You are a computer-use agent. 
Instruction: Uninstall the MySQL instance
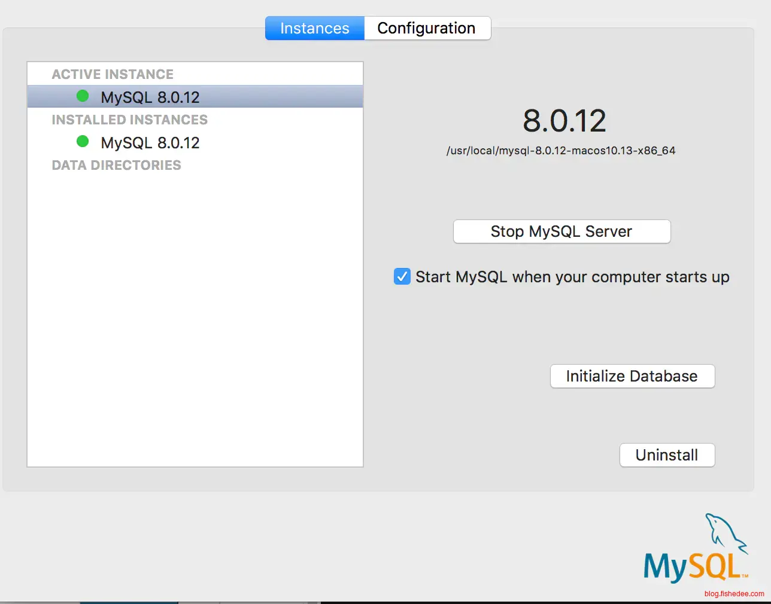coord(667,455)
